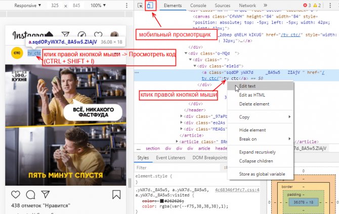Viewport: 339px width, 214px height.
Task: Choose Edit text from context menu
Action: [260, 86]
